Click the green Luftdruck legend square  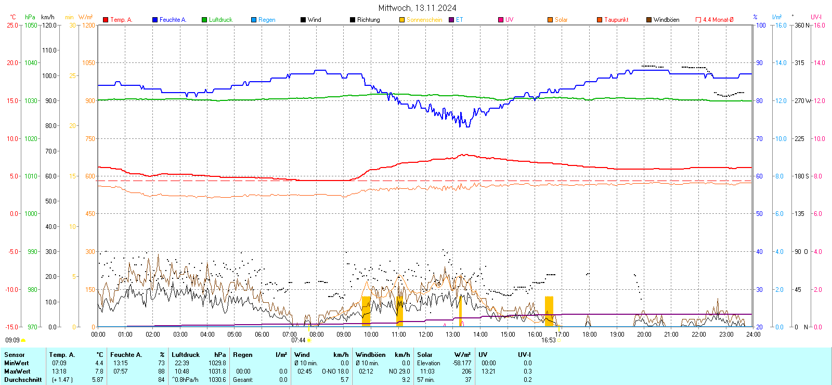click(x=204, y=20)
